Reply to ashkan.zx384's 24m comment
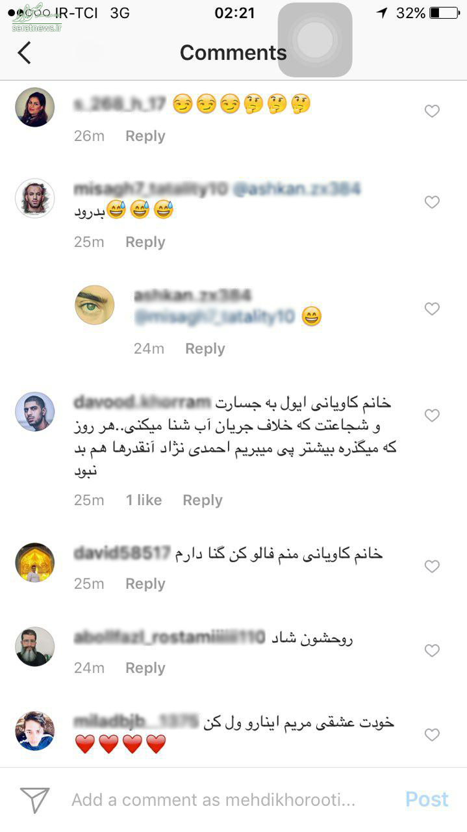The image size is (467, 832). point(205,348)
